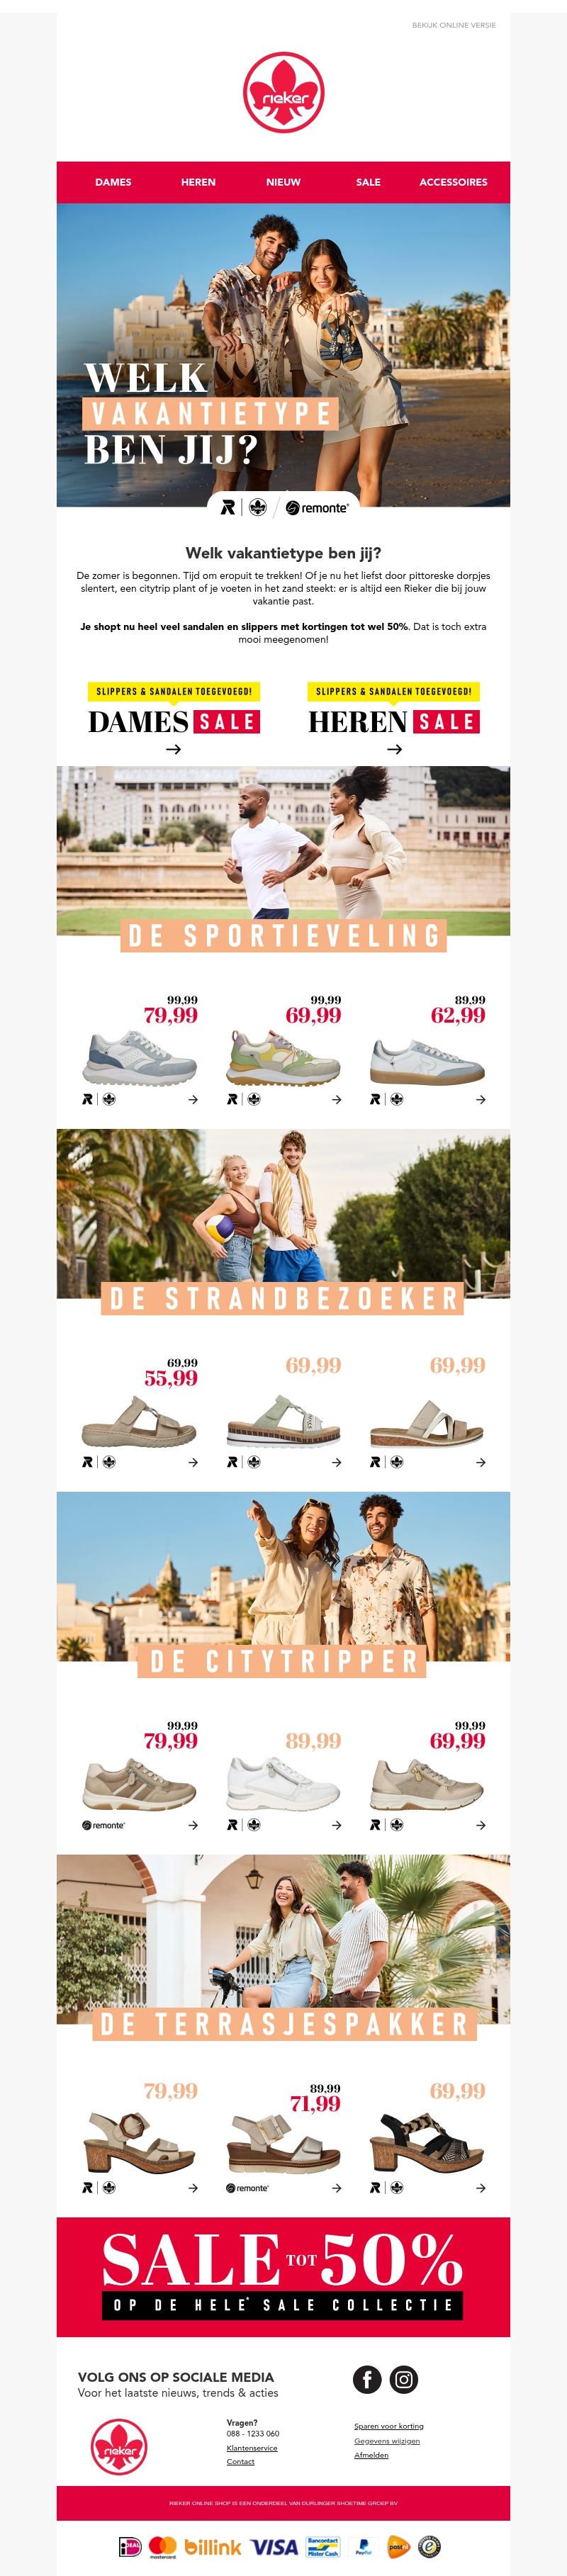Click arrow under Heren Sale banner
The image size is (567, 2576).
pyautogui.click(x=394, y=749)
